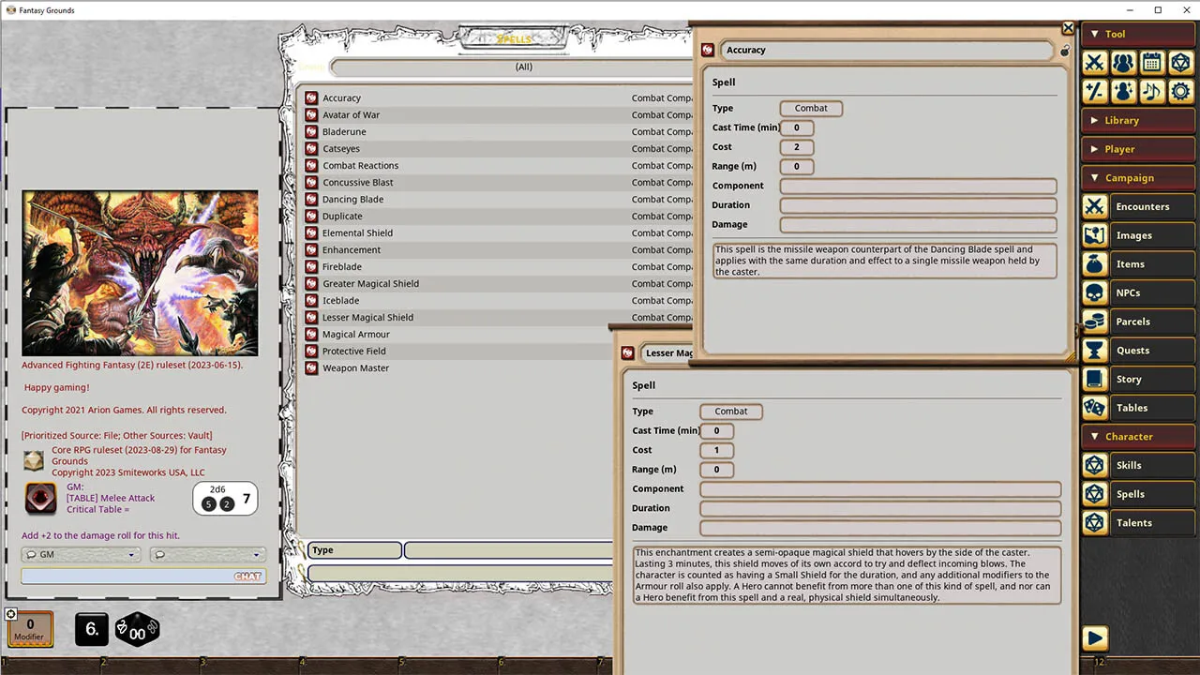This screenshot has height=675, width=1200.
Task: Select Dancing Blade spell
Action: [x=353, y=200]
